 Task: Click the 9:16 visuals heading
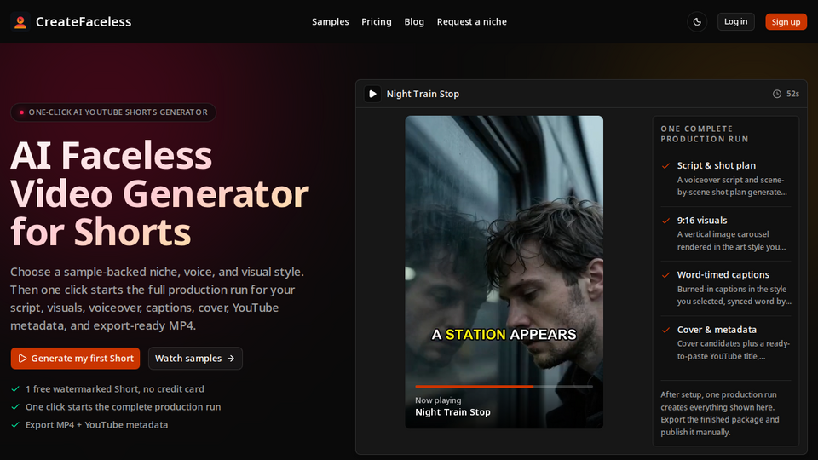coord(701,221)
